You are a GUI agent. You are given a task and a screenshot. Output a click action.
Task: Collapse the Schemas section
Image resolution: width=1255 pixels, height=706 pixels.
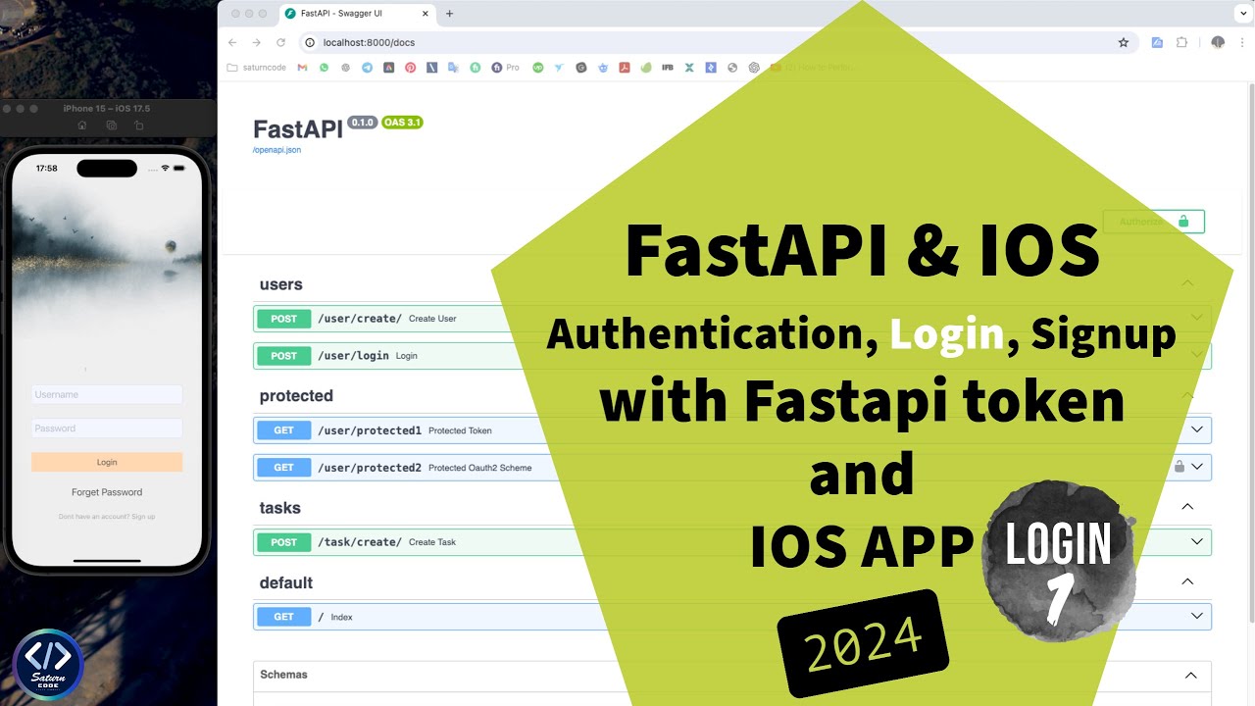click(731, 676)
